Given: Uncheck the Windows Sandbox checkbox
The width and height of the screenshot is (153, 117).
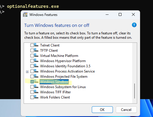Looking at the screenshot, I should click(x=32, y=82).
